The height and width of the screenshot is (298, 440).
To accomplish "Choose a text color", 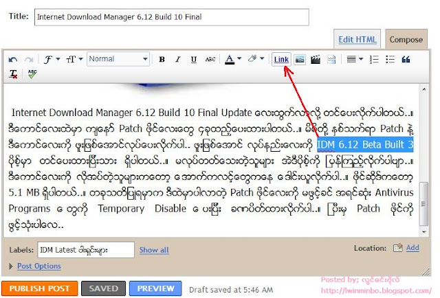I will tap(230, 60).
